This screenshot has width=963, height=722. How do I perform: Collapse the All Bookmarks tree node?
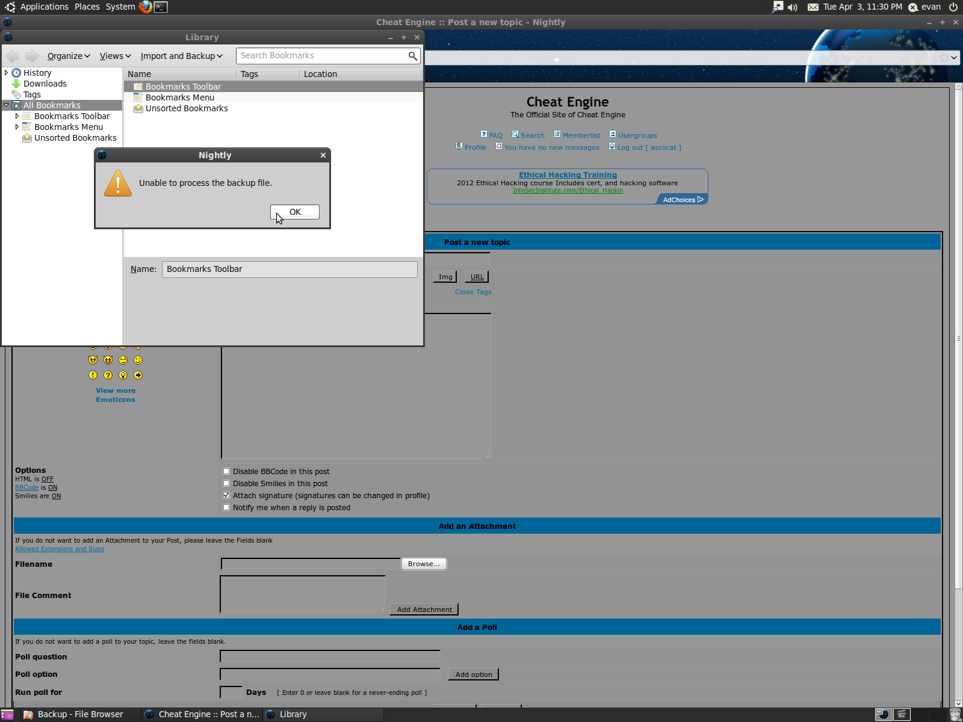coord(6,105)
